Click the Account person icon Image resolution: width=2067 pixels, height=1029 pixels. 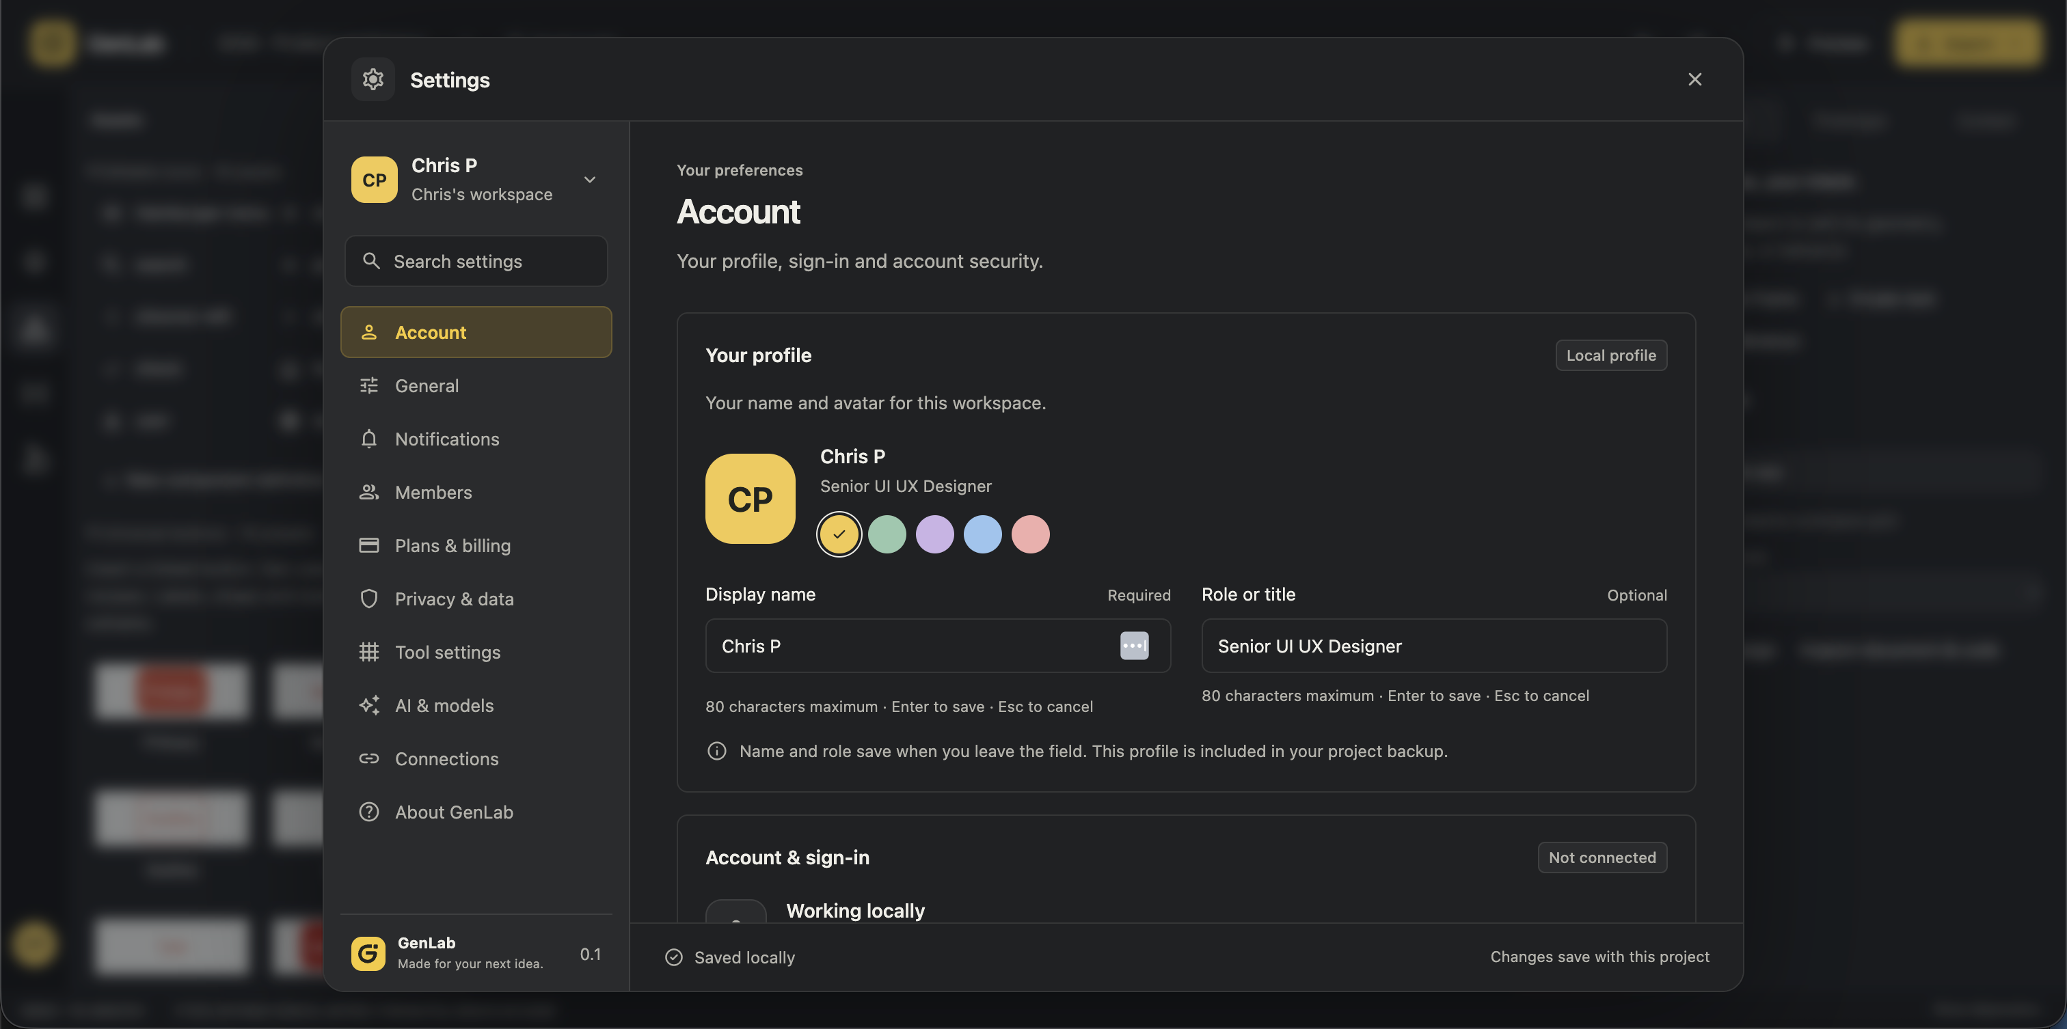(369, 332)
